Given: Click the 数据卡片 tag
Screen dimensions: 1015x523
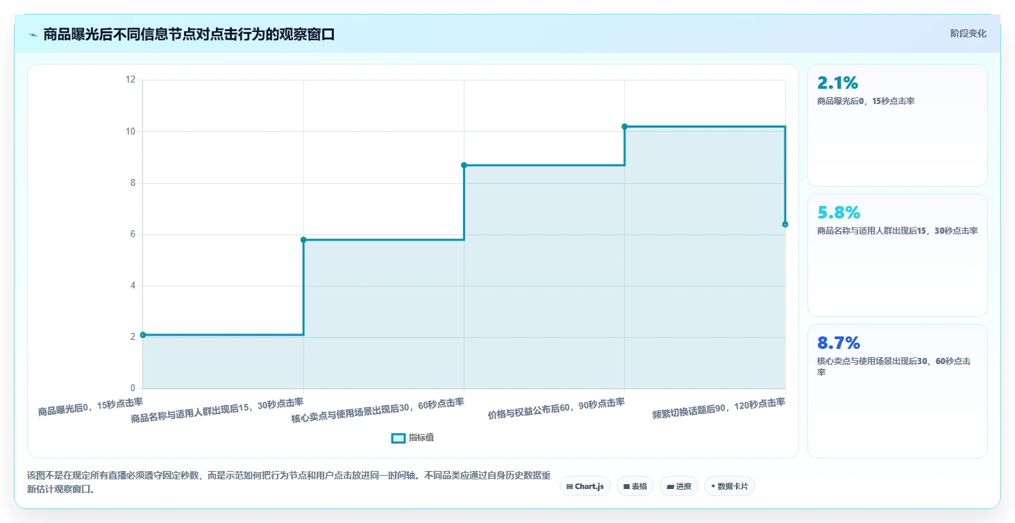Looking at the screenshot, I should click(x=729, y=486).
